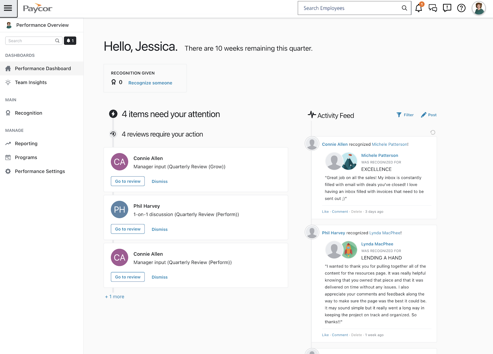Viewport: 493px width, 354px height.
Task: Open the user profile avatar menu
Action: click(x=479, y=8)
